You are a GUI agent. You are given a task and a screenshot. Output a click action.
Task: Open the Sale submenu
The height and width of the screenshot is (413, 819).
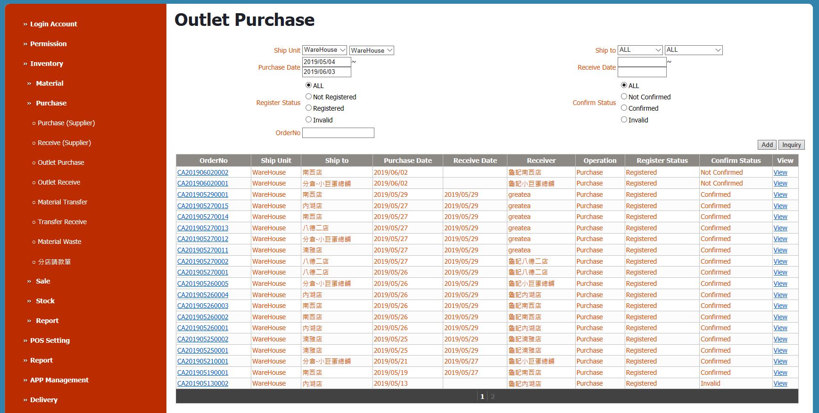pyautogui.click(x=43, y=281)
